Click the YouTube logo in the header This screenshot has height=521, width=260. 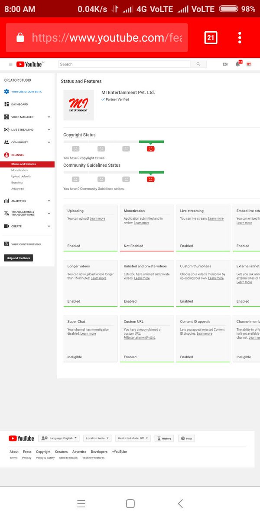(30, 64)
